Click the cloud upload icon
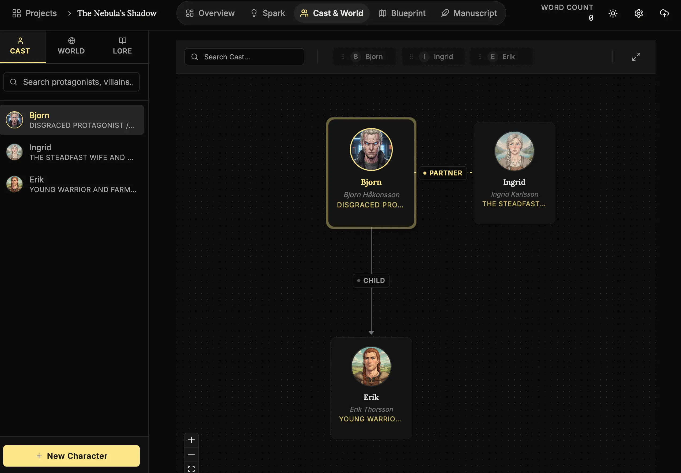The image size is (681, 473). pyautogui.click(x=664, y=13)
